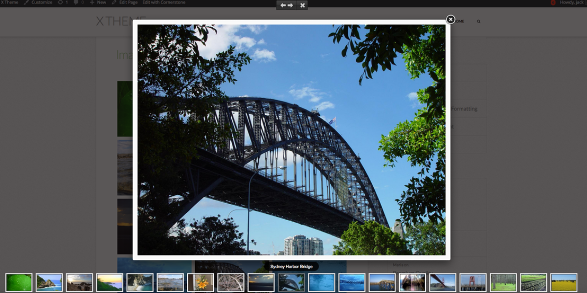
Task: View the green crop rows thumbnail
Action: [534, 283]
